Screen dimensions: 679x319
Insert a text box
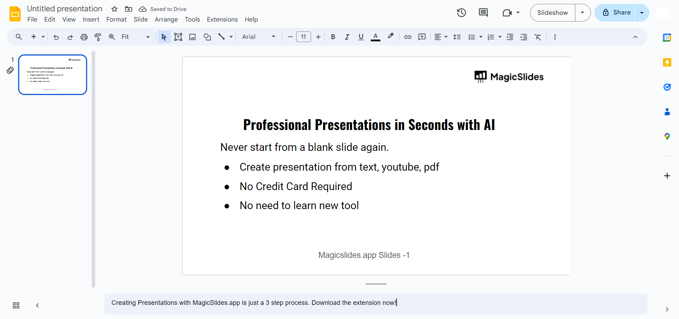[178, 37]
